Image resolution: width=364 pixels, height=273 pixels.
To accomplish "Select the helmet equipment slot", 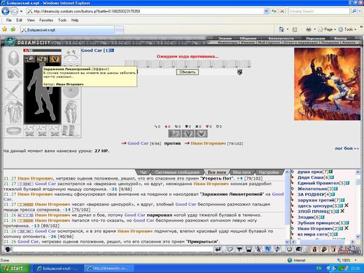I will click(x=14, y=58).
